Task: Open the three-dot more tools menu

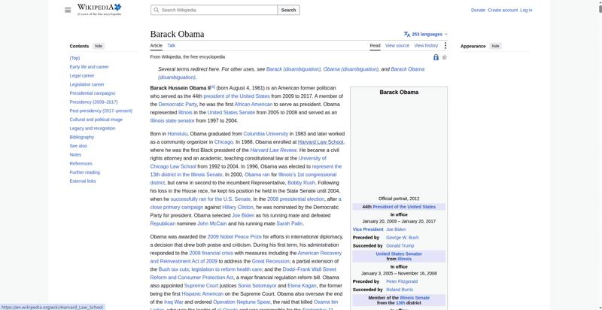Action: click(445, 46)
